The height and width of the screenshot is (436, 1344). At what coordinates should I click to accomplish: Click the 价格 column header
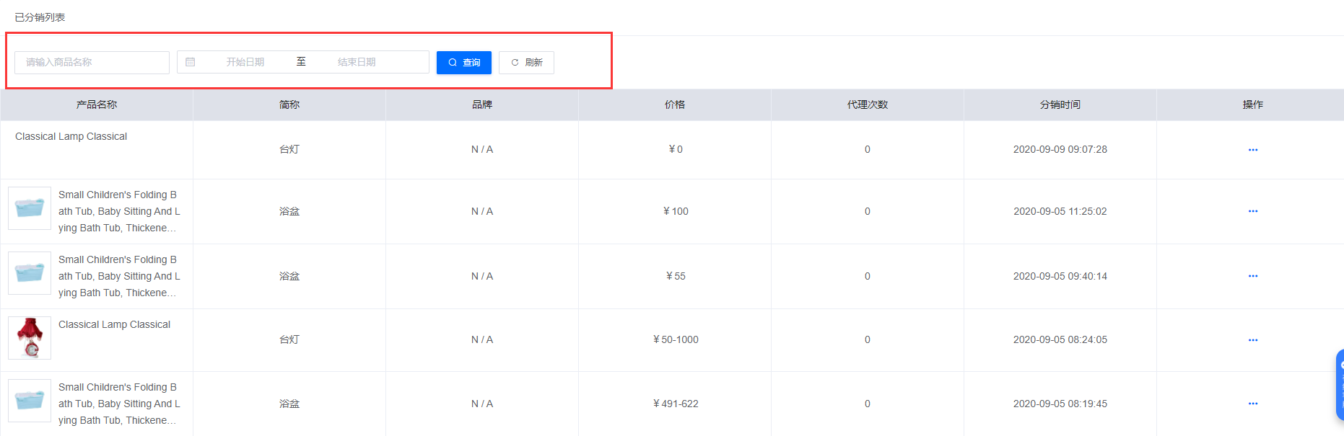coord(674,105)
